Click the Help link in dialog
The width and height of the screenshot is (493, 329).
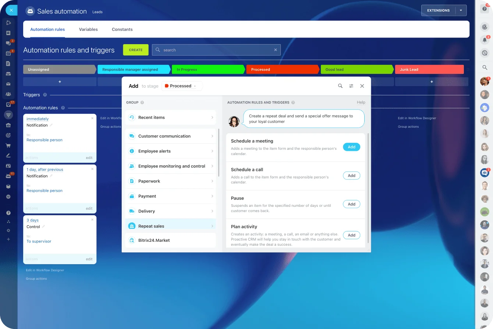click(361, 102)
